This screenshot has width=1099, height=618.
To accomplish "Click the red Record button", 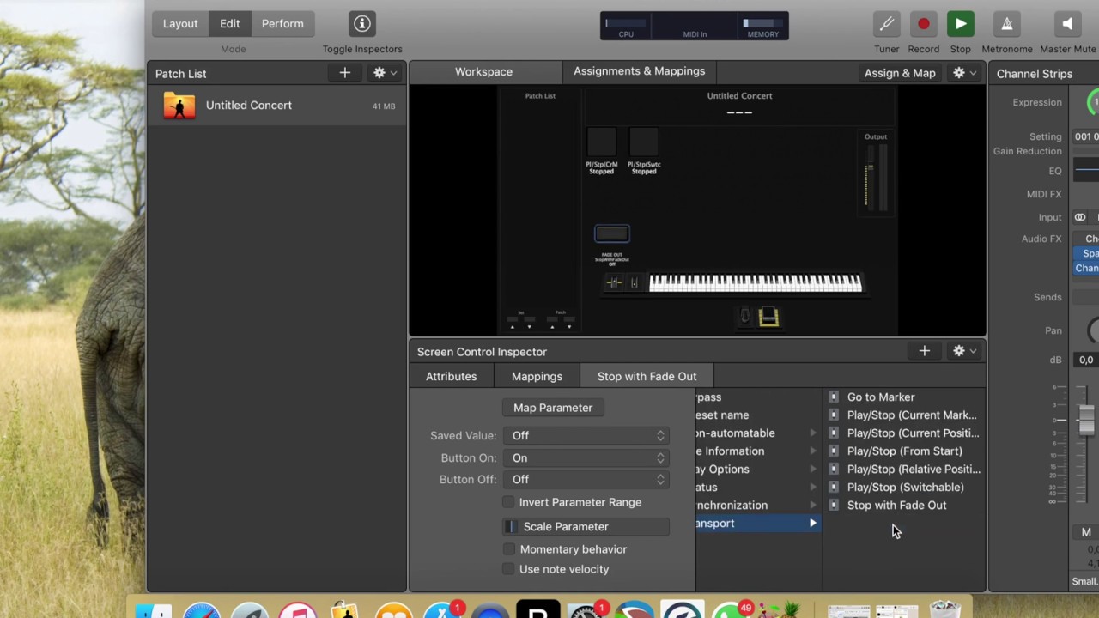I will click(x=923, y=24).
